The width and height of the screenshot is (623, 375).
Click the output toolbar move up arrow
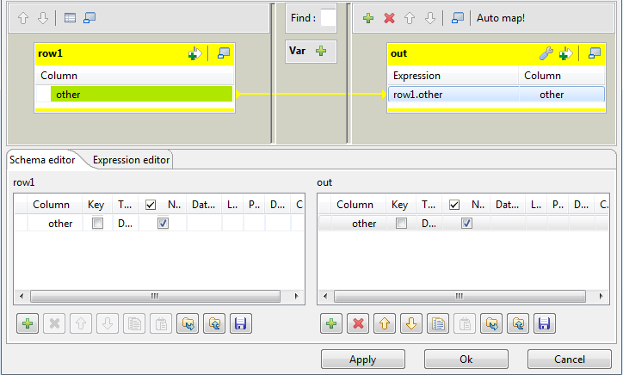point(410,18)
